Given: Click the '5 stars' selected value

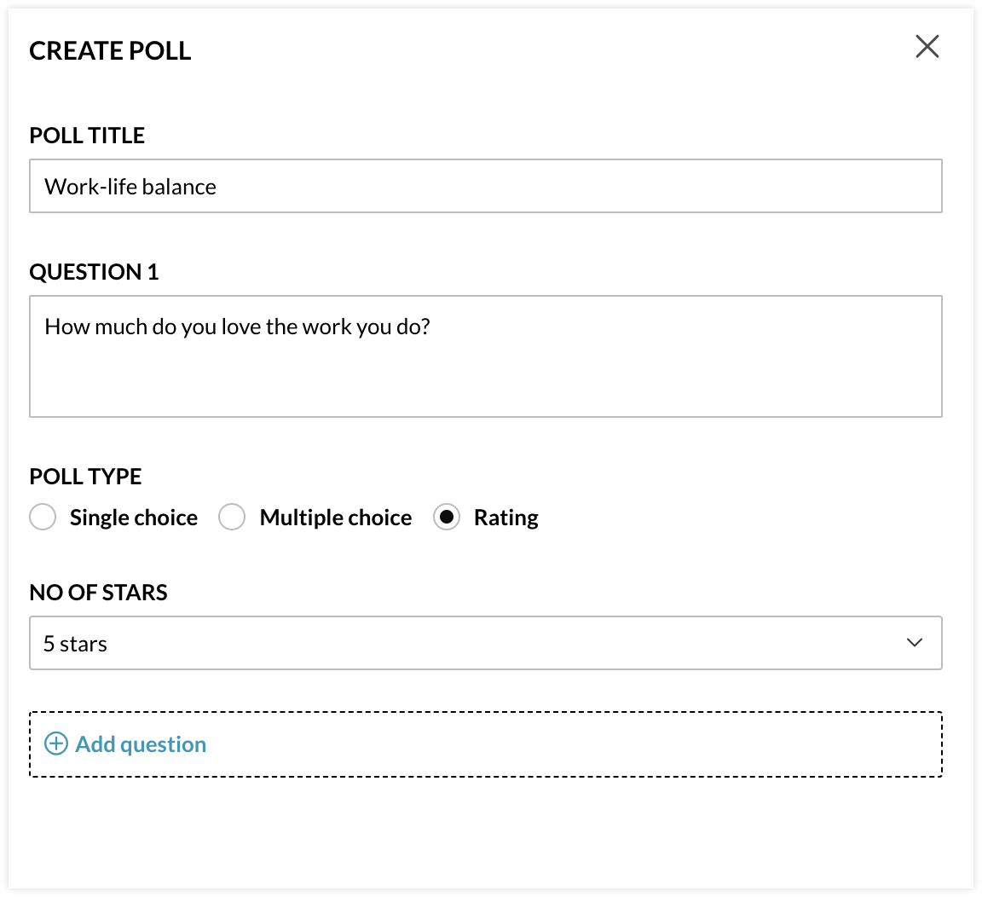Looking at the screenshot, I should (75, 644).
